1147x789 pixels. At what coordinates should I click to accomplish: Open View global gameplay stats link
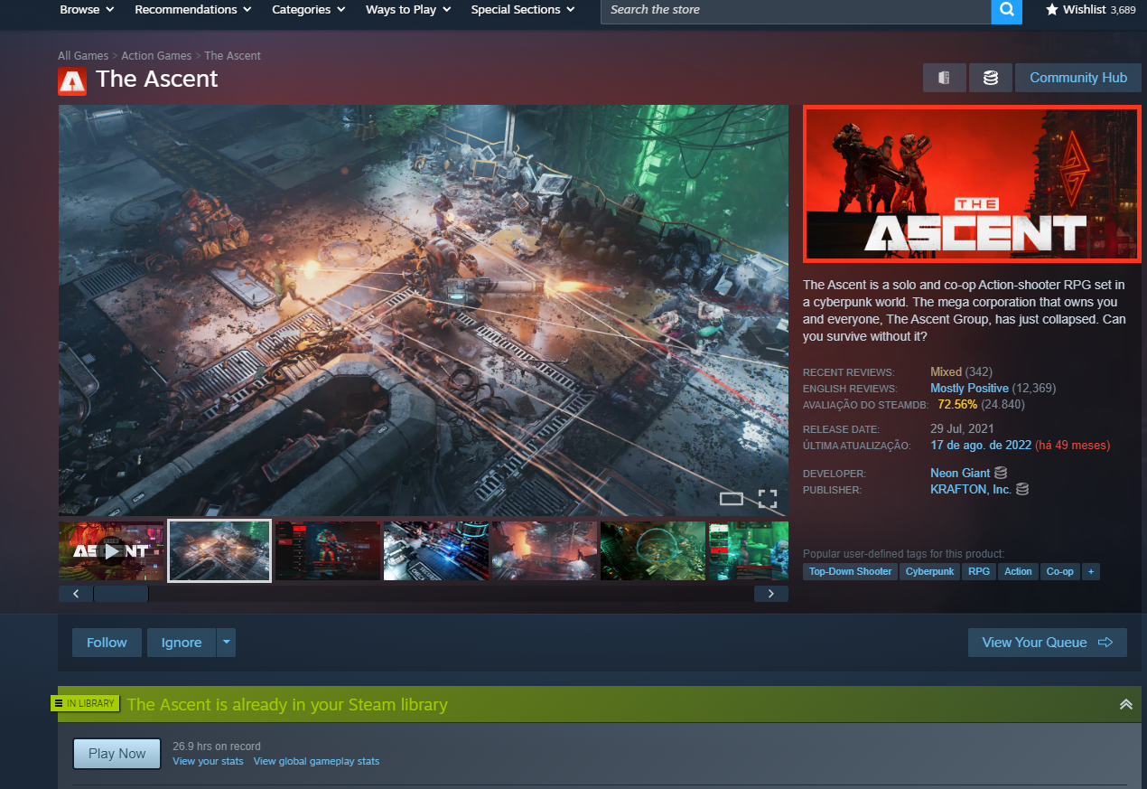[x=316, y=761]
